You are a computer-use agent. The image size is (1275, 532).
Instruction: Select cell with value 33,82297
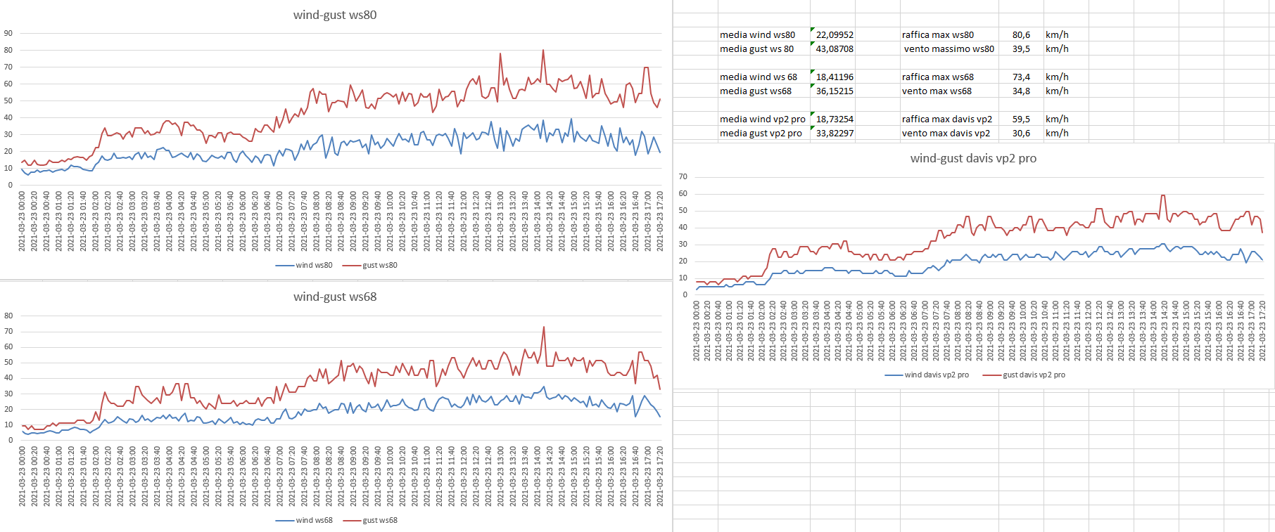pyautogui.click(x=833, y=133)
